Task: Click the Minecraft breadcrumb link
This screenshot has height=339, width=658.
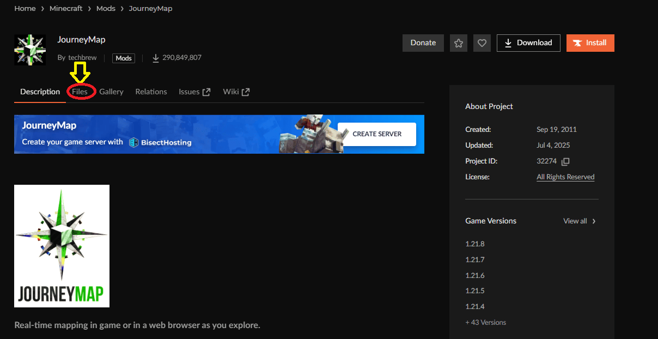Action: pos(66,9)
